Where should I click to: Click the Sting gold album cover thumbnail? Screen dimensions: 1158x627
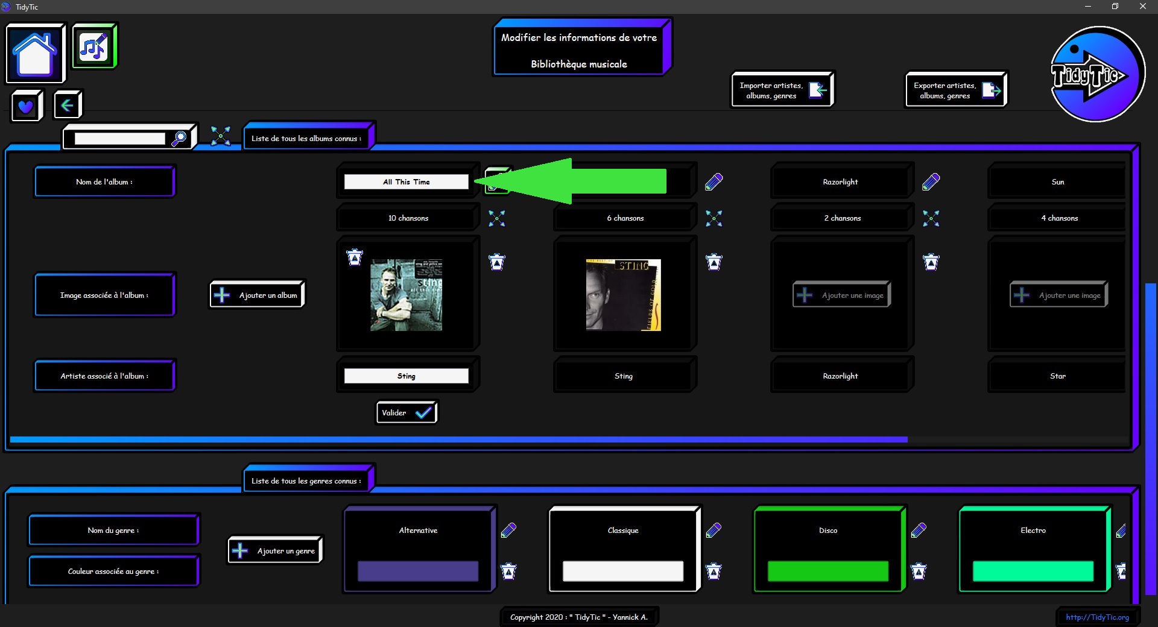point(623,295)
